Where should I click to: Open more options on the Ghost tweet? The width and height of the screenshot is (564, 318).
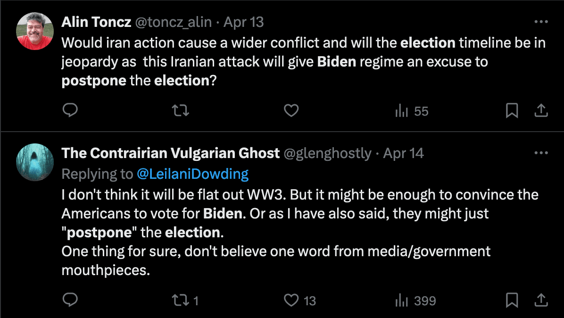click(541, 153)
